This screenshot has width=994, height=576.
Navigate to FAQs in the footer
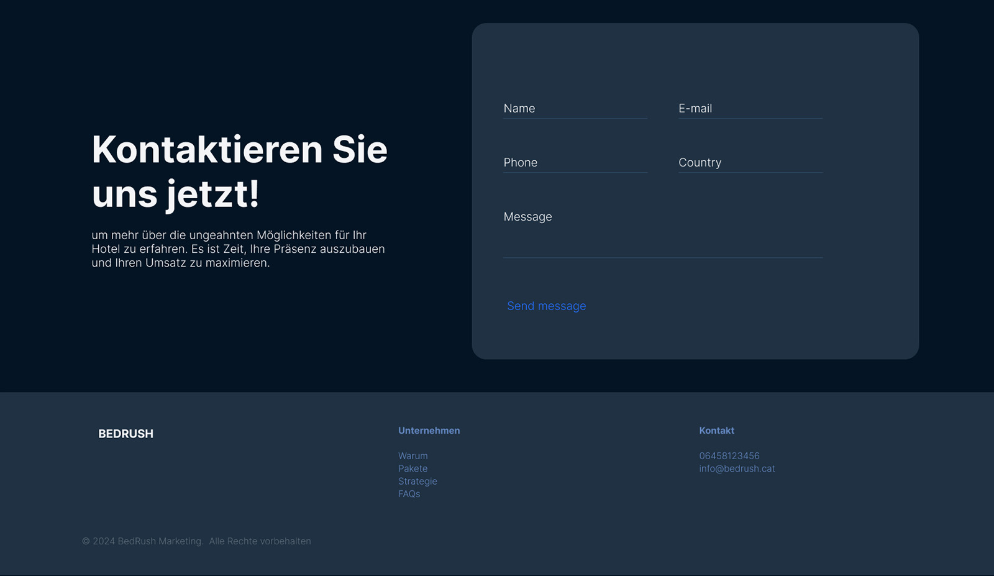(x=409, y=494)
